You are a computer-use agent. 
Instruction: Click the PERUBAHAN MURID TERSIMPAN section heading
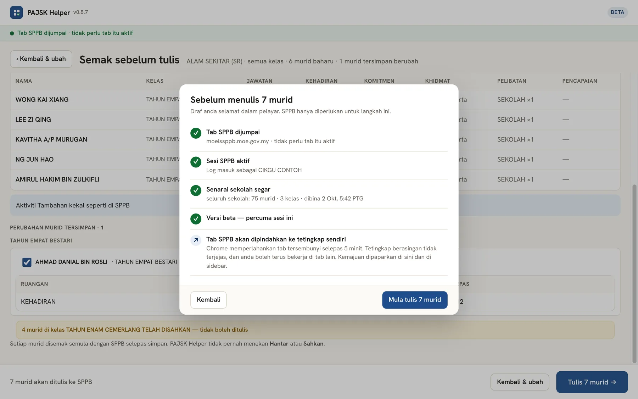[x=57, y=228]
